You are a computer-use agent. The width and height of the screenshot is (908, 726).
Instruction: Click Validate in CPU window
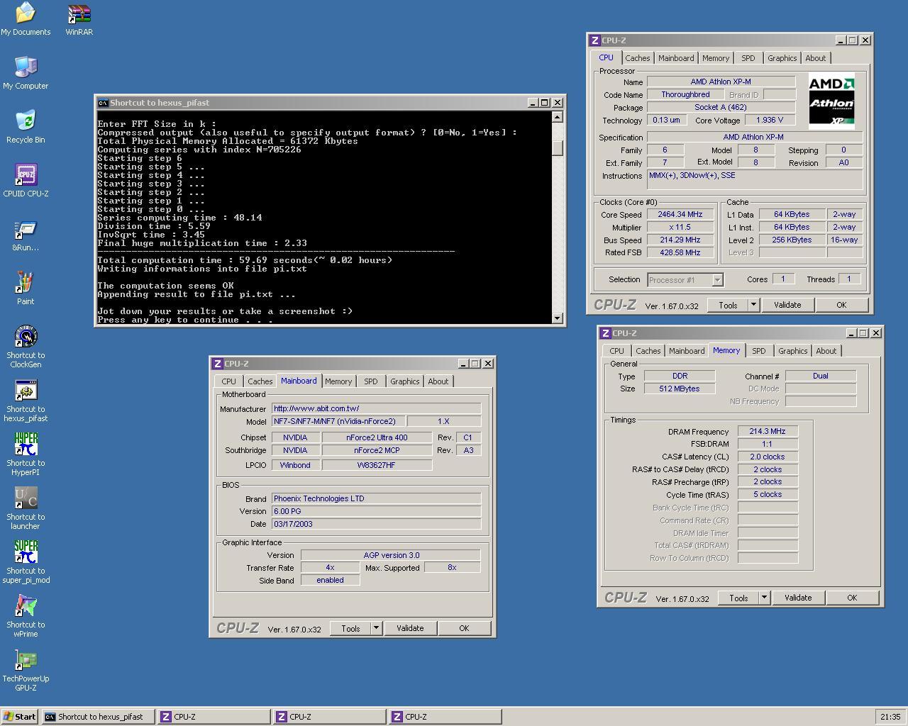pyautogui.click(x=787, y=306)
